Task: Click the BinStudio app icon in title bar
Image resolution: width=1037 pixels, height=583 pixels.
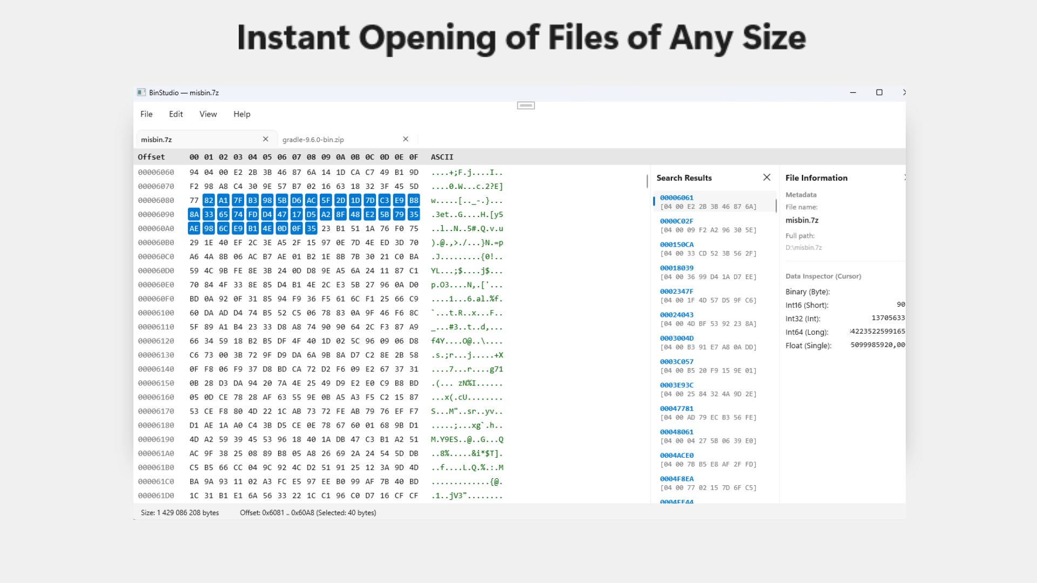Action: [x=141, y=92]
